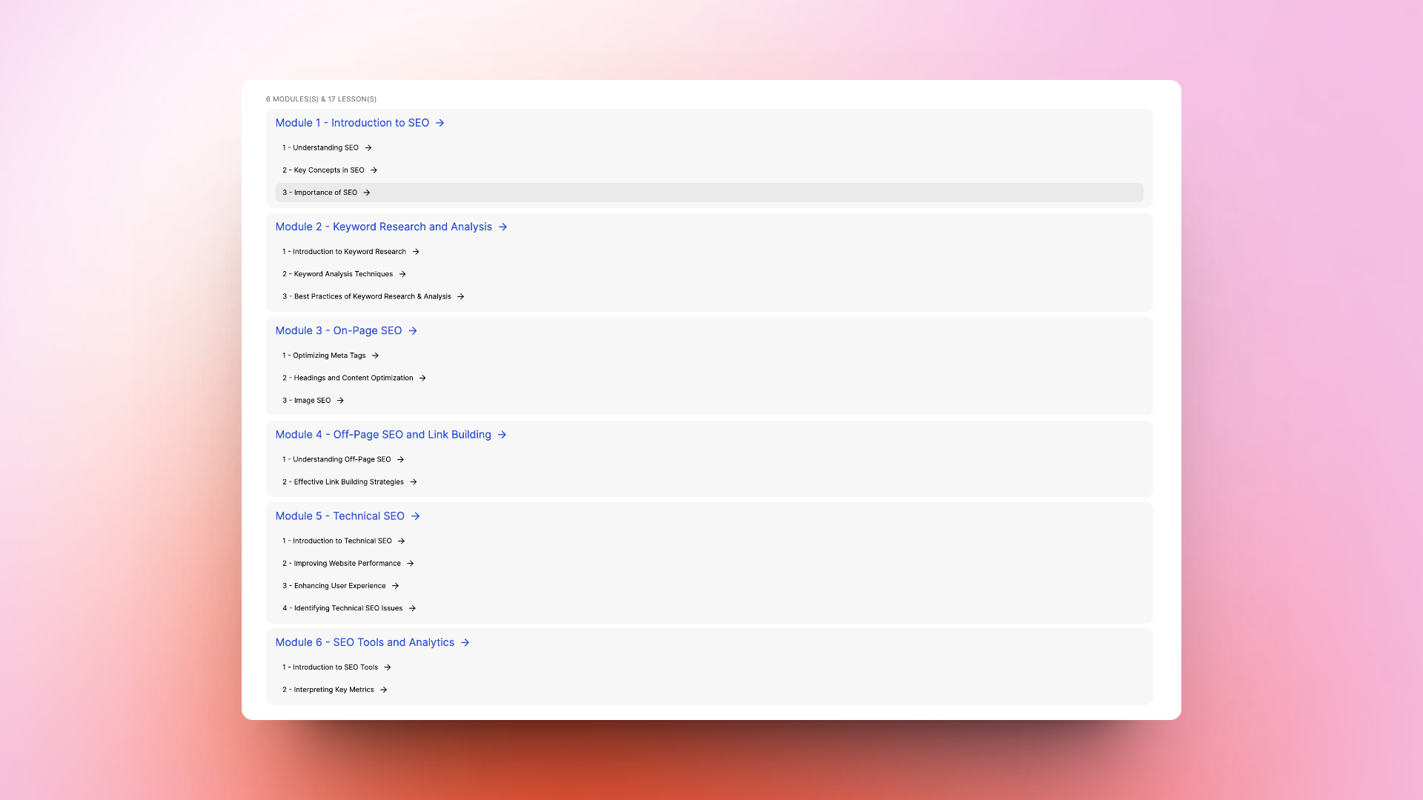Click arrow next to Best Practices lesson

tap(460, 296)
